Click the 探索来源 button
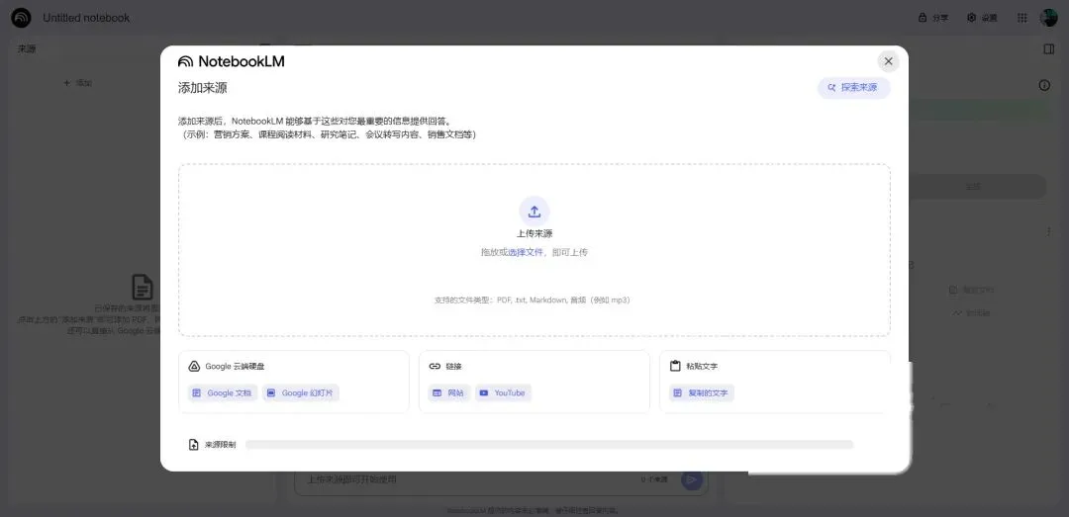The image size is (1069, 517). (853, 87)
